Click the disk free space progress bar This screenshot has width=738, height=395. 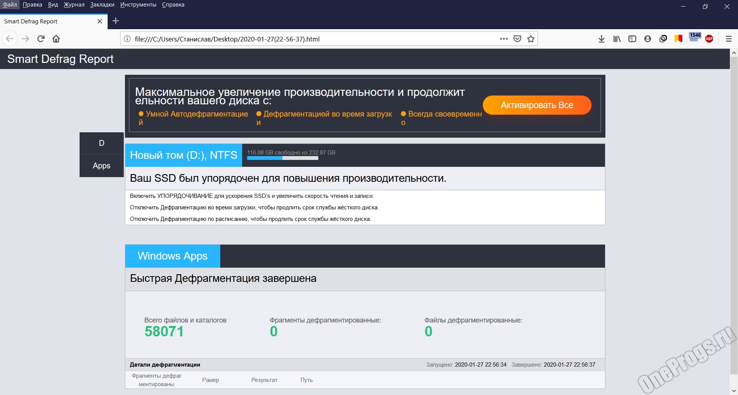coord(283,158)
